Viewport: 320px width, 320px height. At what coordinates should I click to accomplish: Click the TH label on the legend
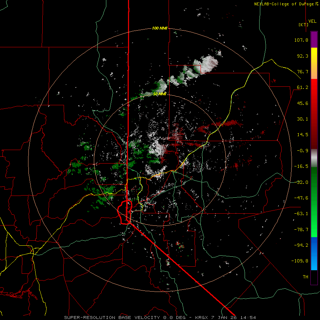pos(305,277)
